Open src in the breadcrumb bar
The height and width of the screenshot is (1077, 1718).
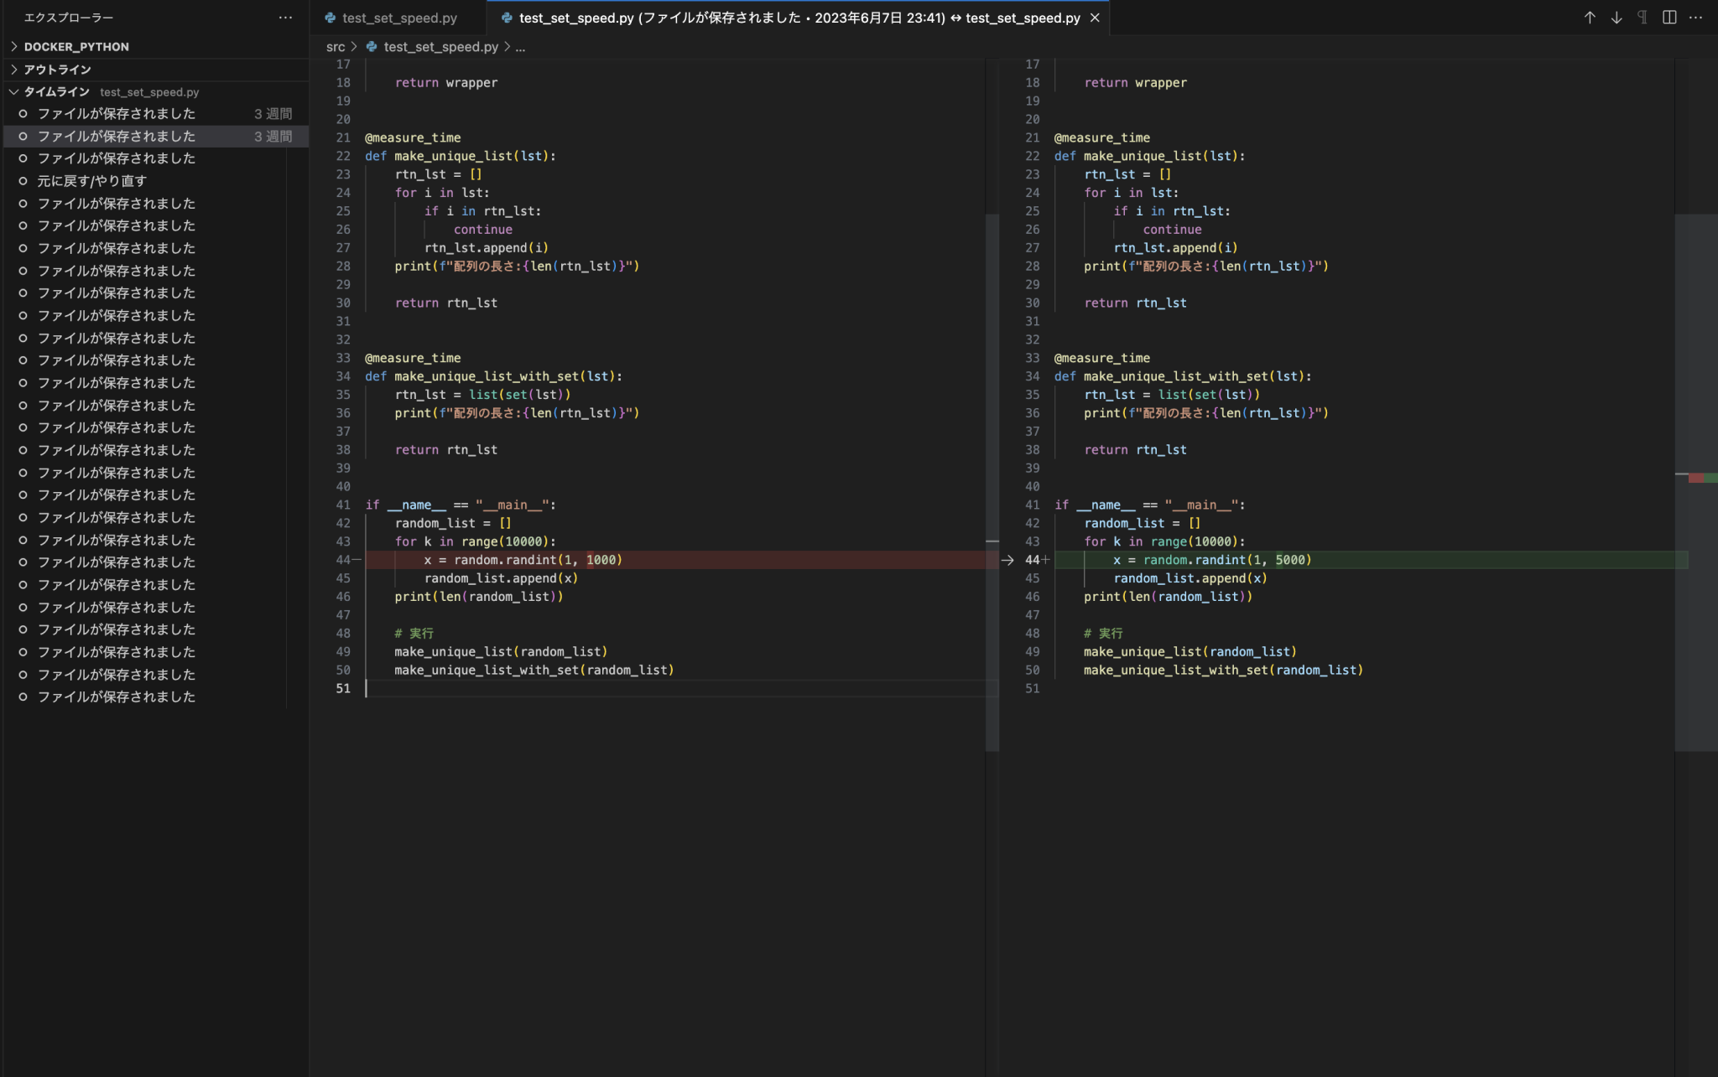pyautogui.click(x=336, y=47)
